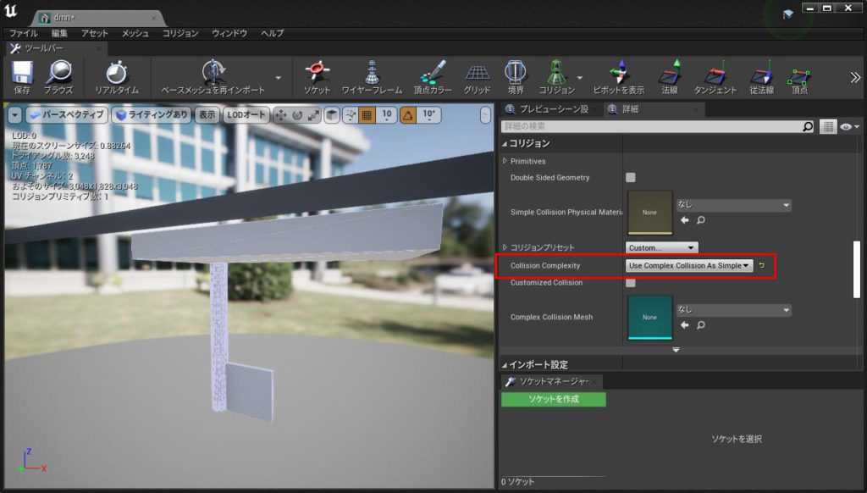Open Collision Complexity dropdown
The image size is (867, 493).
689,266
